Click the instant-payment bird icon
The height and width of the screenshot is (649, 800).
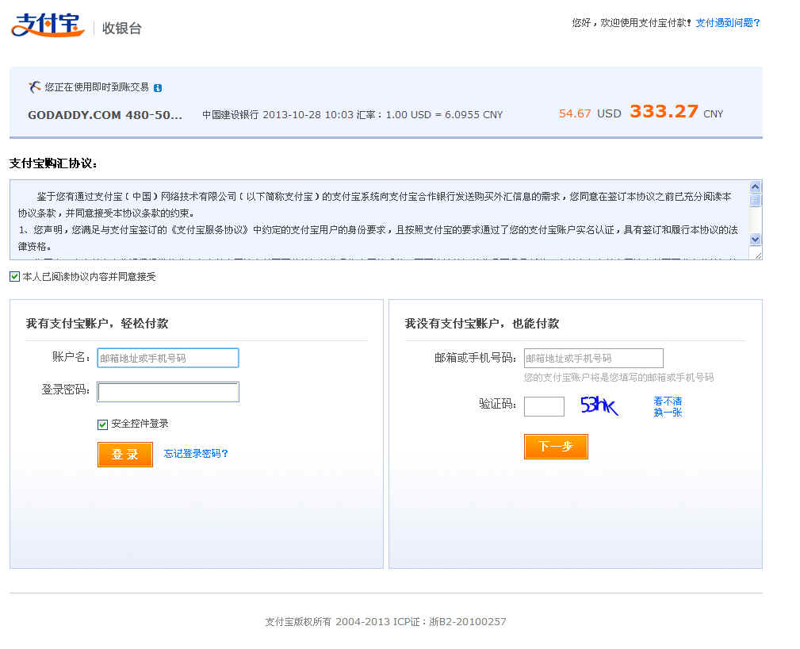[34, 87]
